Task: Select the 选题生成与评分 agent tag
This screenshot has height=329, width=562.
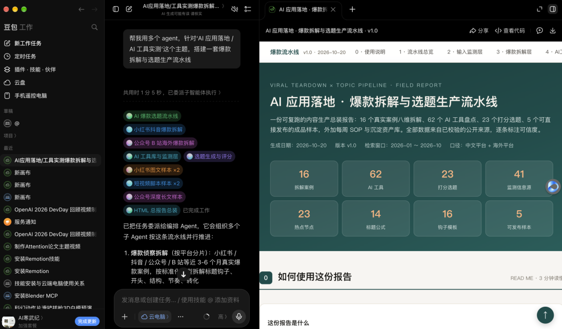Action: click(x=209, y=157)
